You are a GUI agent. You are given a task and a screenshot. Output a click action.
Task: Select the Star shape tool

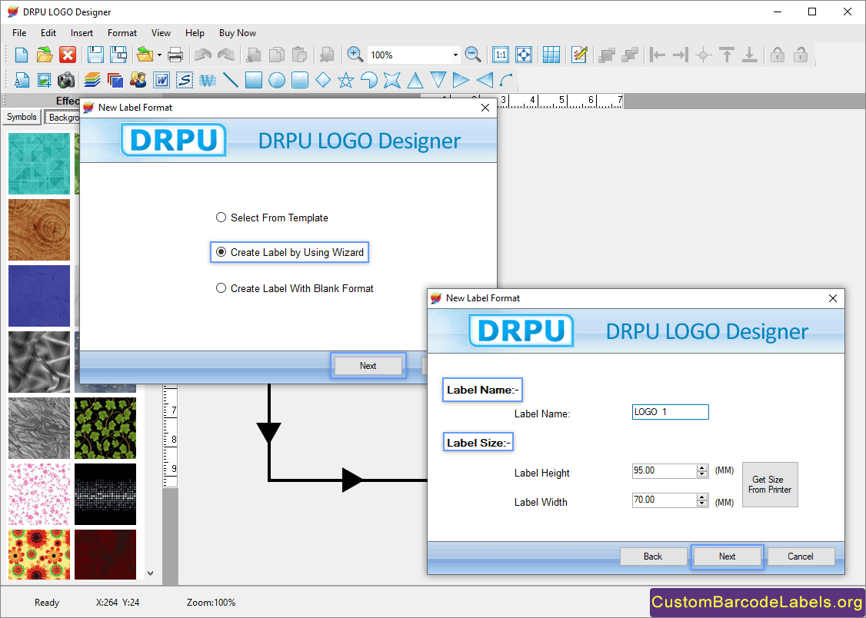(x=346, y=81)
